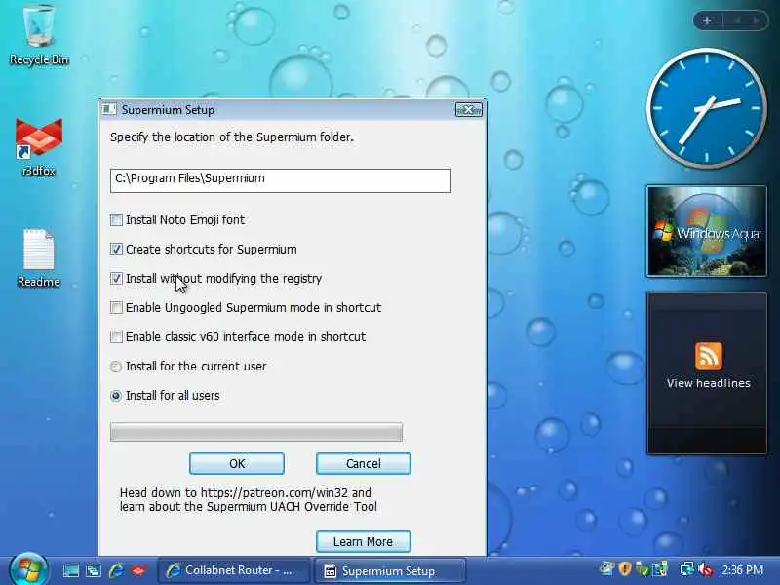This screenshot has width=780, height=585.
Task: Select the Install for the current user radio button
Action: pyautogui.click(x=116, y=367)
